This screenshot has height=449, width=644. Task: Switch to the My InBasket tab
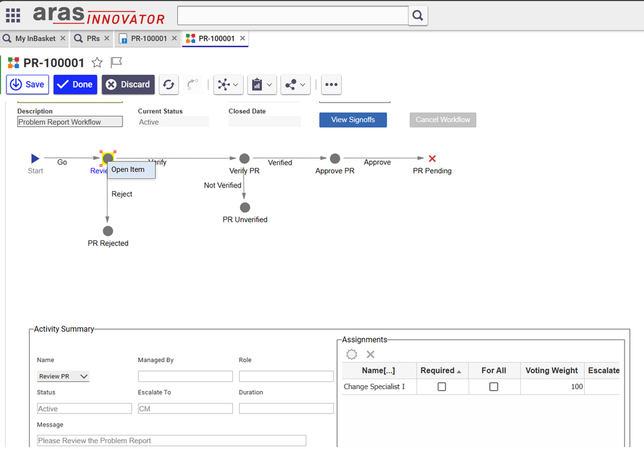click(35, 39)
